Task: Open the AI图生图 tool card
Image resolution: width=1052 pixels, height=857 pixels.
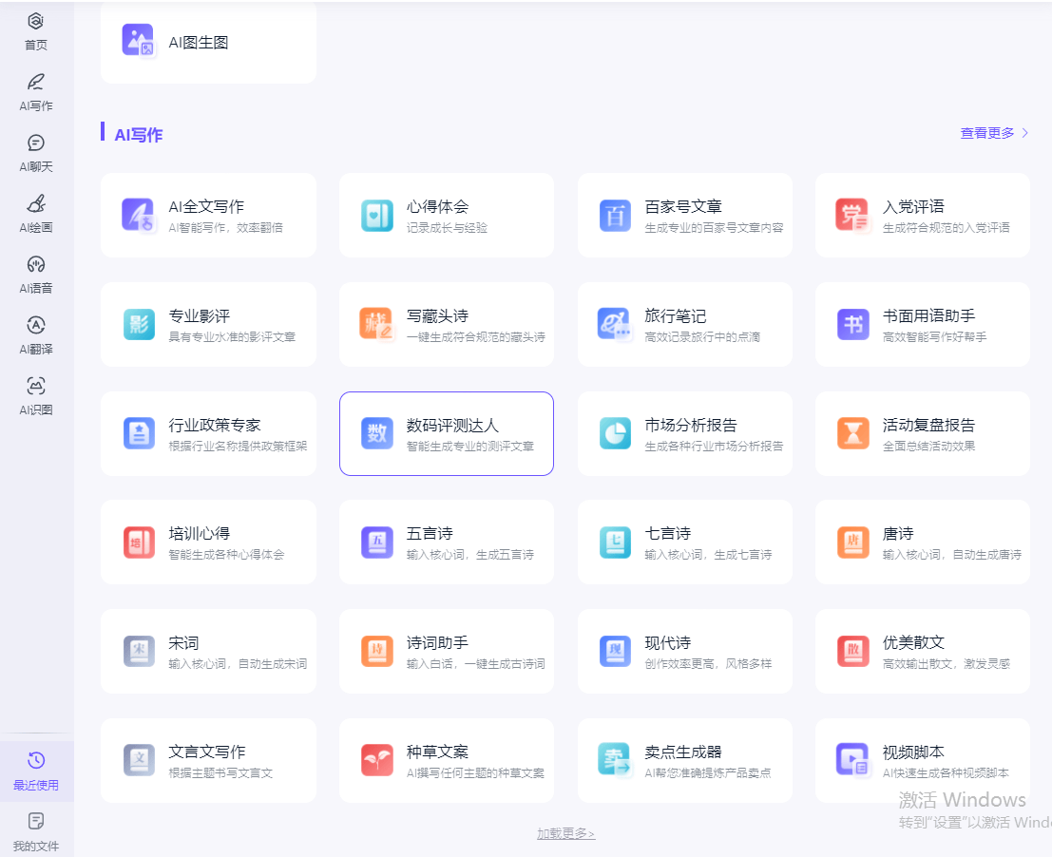Action: tap(207, 42)
